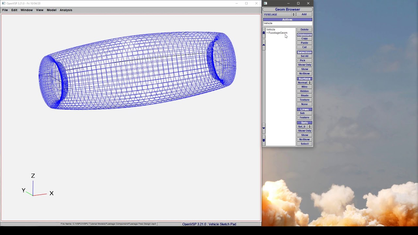Screen dimensions: 418x235
Task: Open the Normal surface type dropdown
Action: (304, 83)
